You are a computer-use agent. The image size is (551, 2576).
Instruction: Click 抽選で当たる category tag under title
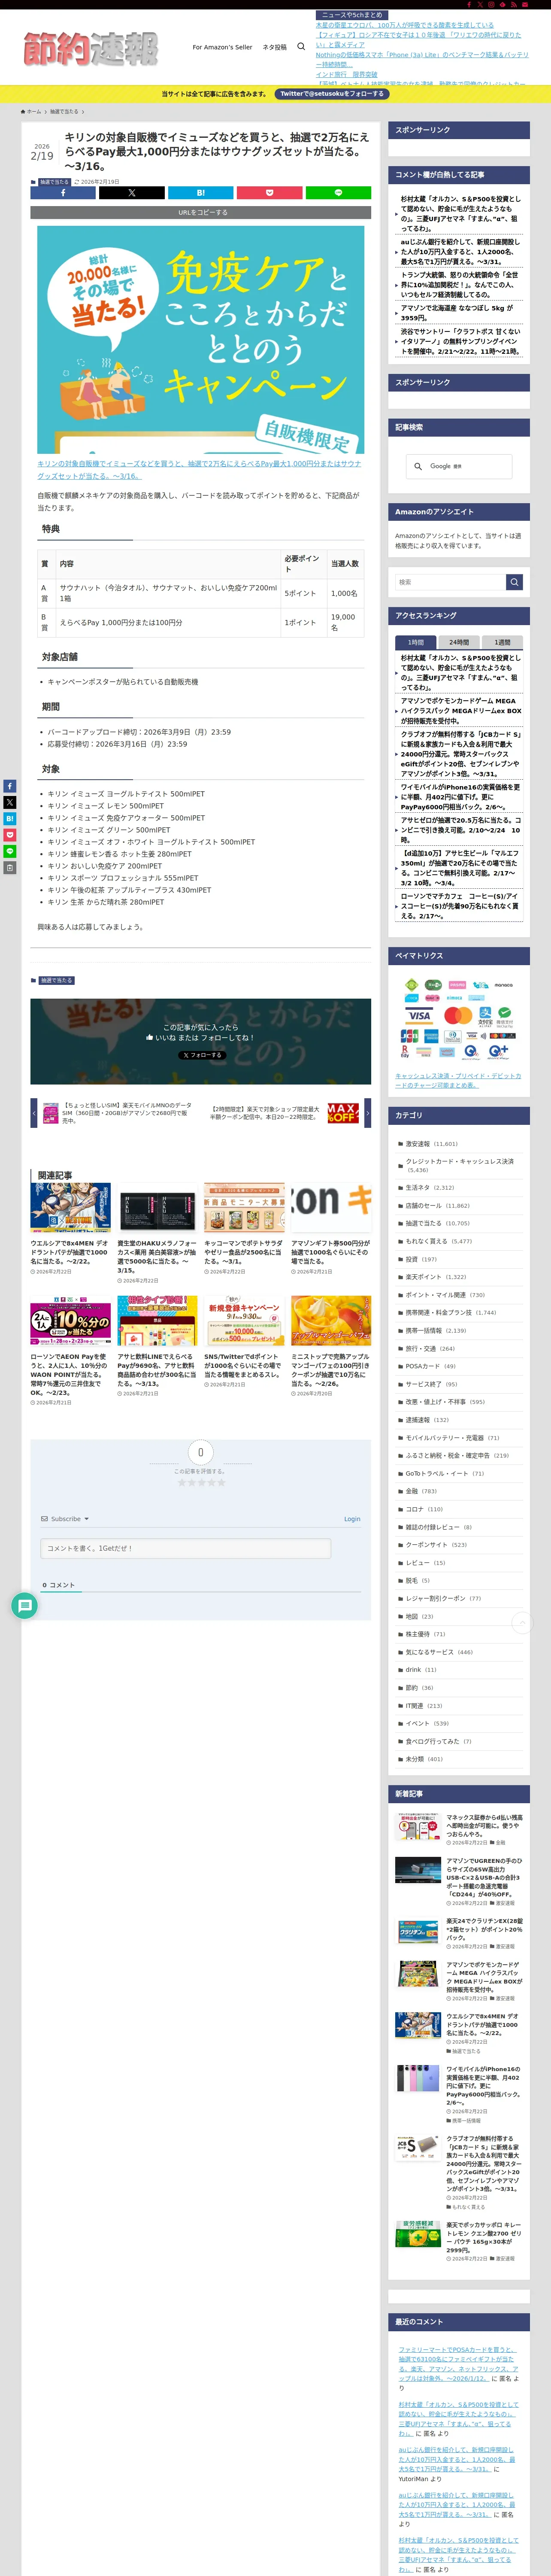tap(54, 182)
